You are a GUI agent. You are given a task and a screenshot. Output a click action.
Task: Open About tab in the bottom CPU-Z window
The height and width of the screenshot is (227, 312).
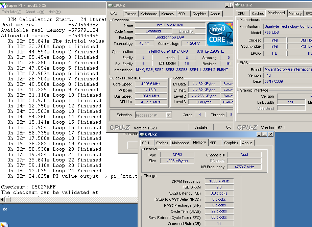[x=247, y=143]
